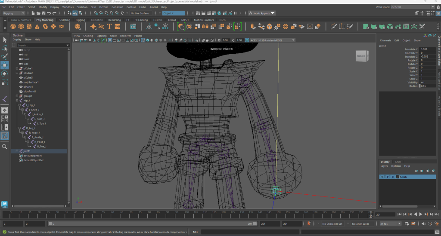Click the front view cube
The width and height of the screenshot is (441, 236).
pos(361,56)
